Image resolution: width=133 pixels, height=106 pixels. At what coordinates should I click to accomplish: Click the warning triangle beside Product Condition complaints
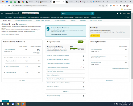pyautogui.click(x=81, y=67)
